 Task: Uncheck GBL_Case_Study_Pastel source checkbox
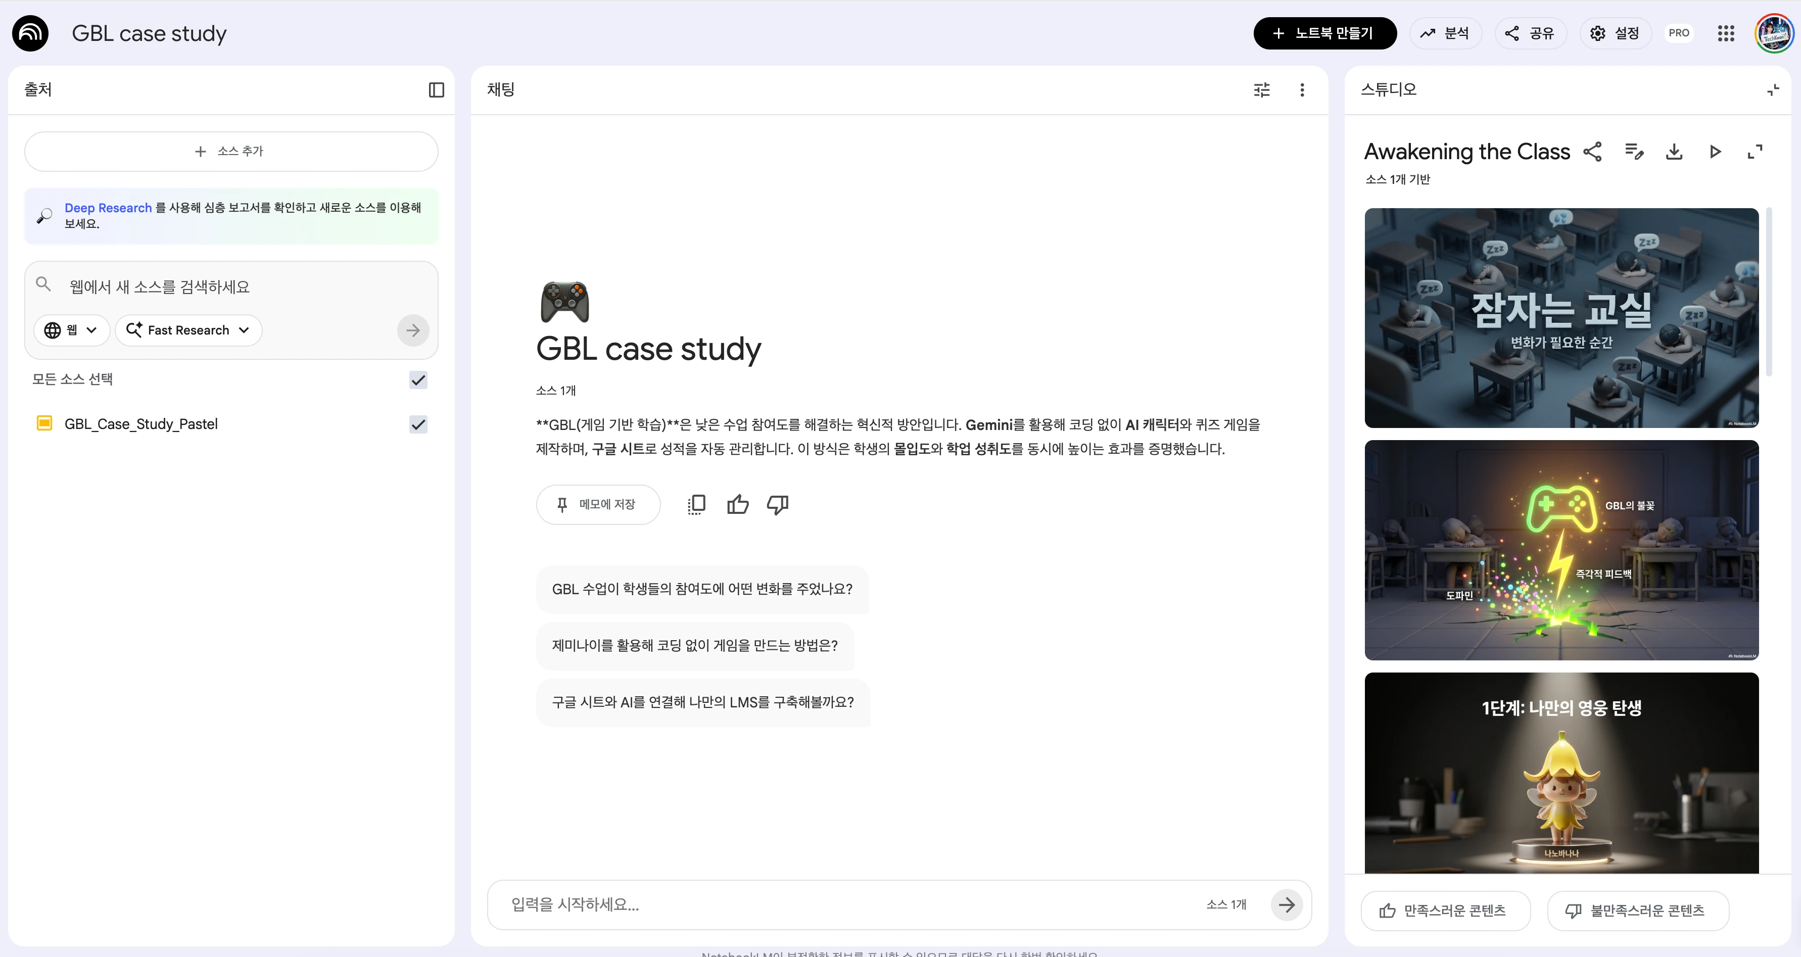(x=418, y=424)
